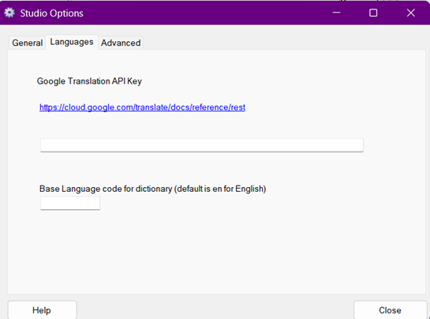430x319 pixels.
Task: Open the Advanced tab
Action: click(x=121, y=43)
